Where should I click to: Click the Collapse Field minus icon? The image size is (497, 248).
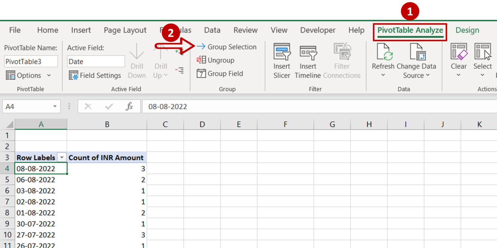click(179, 70)
